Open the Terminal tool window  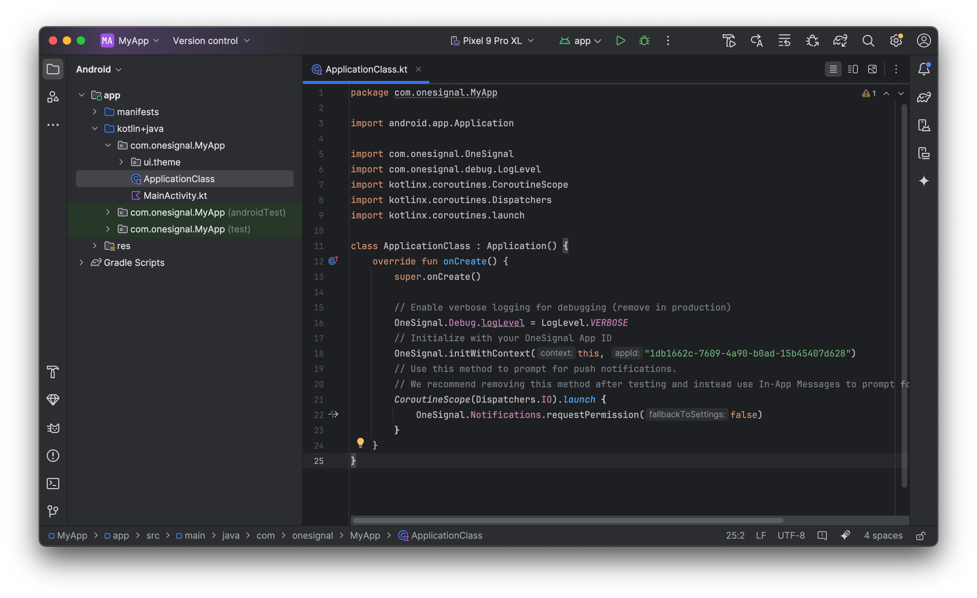tap(53, 483)
